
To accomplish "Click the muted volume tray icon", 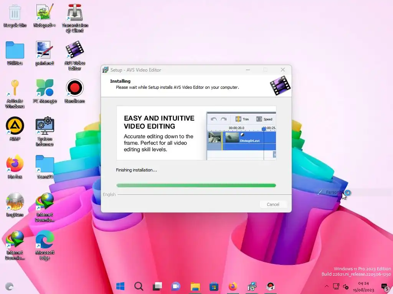I will 346,286.
